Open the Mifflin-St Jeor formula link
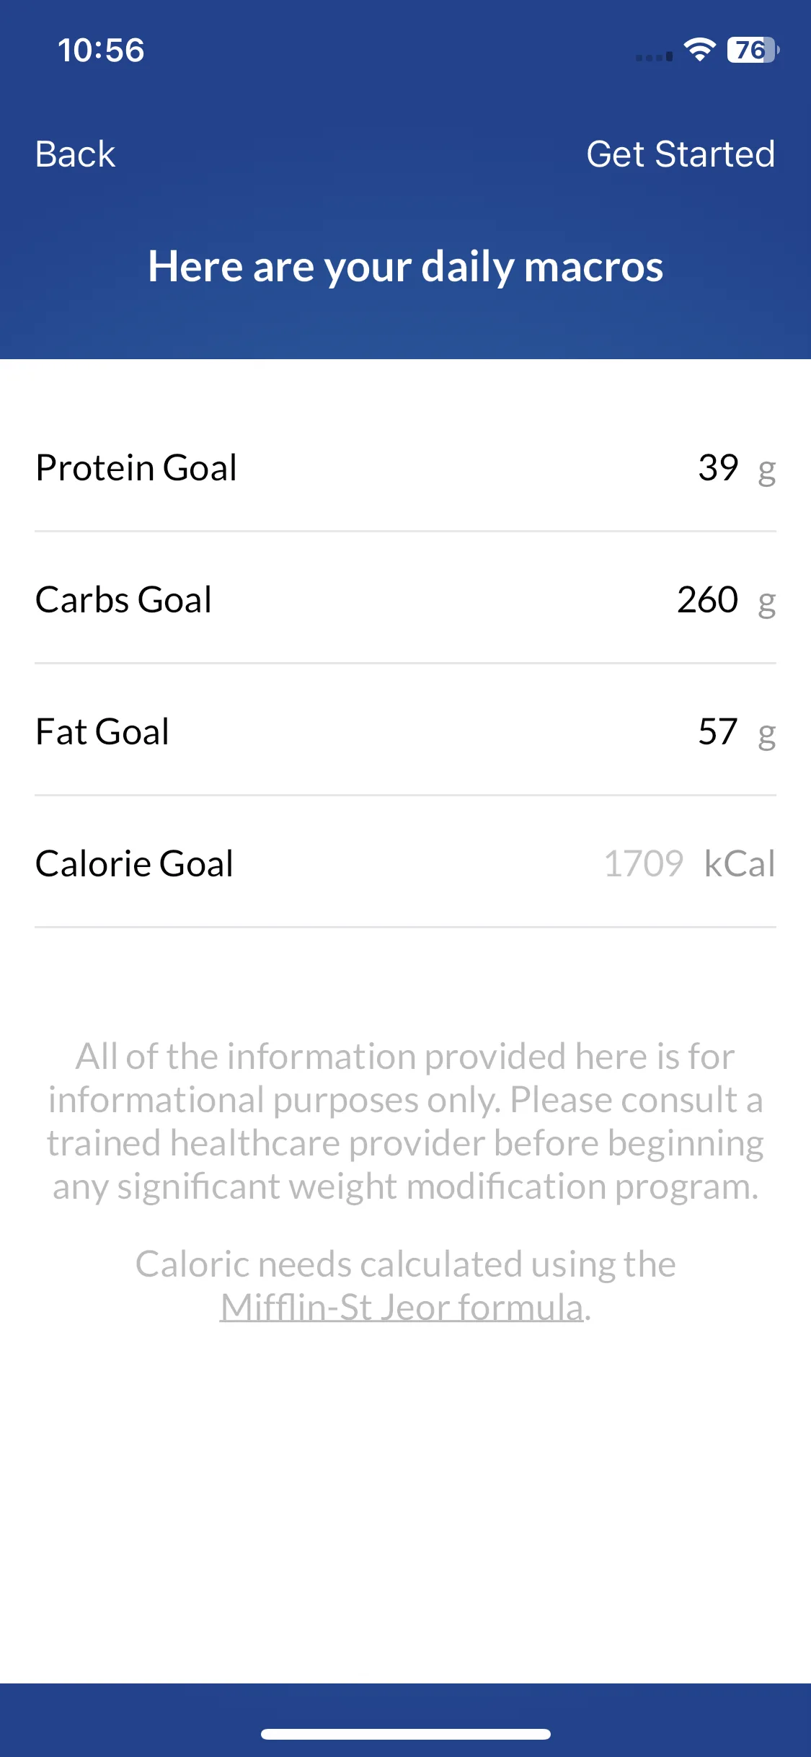The image size is (811, 1757). point(402,1307)
